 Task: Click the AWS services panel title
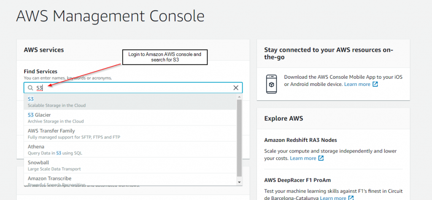pos(44,50)
